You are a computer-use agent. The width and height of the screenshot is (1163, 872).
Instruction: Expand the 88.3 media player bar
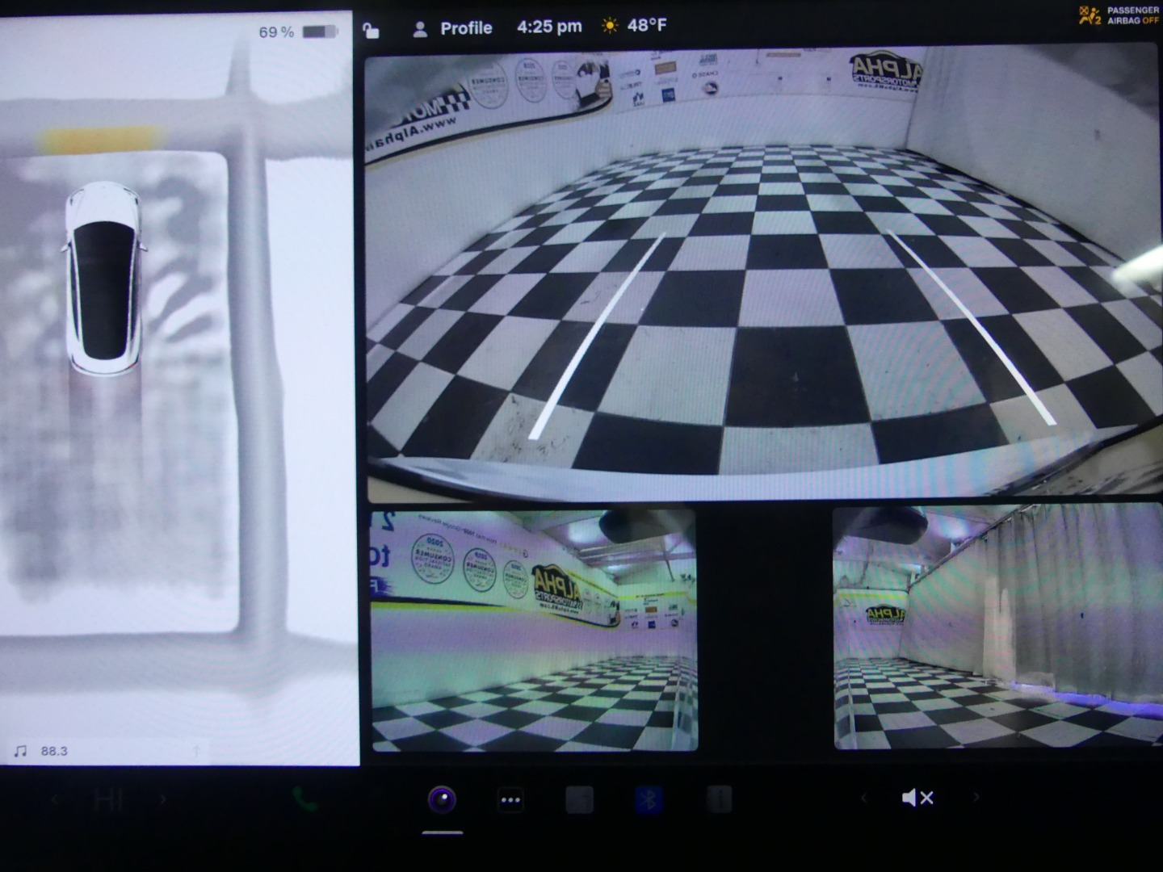tap(105, 751)
